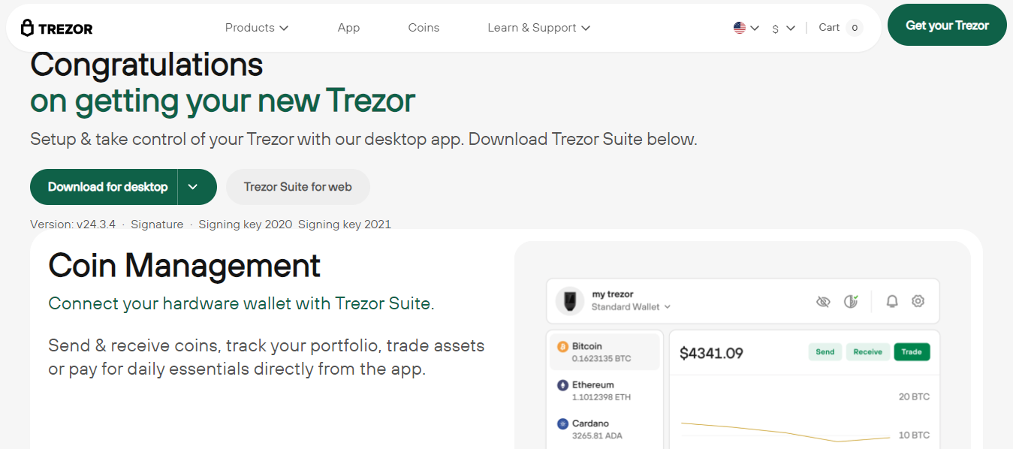Open wallet settings with the gear icon
Viewport: 1013px width, 449px height.
coord(918,301)
